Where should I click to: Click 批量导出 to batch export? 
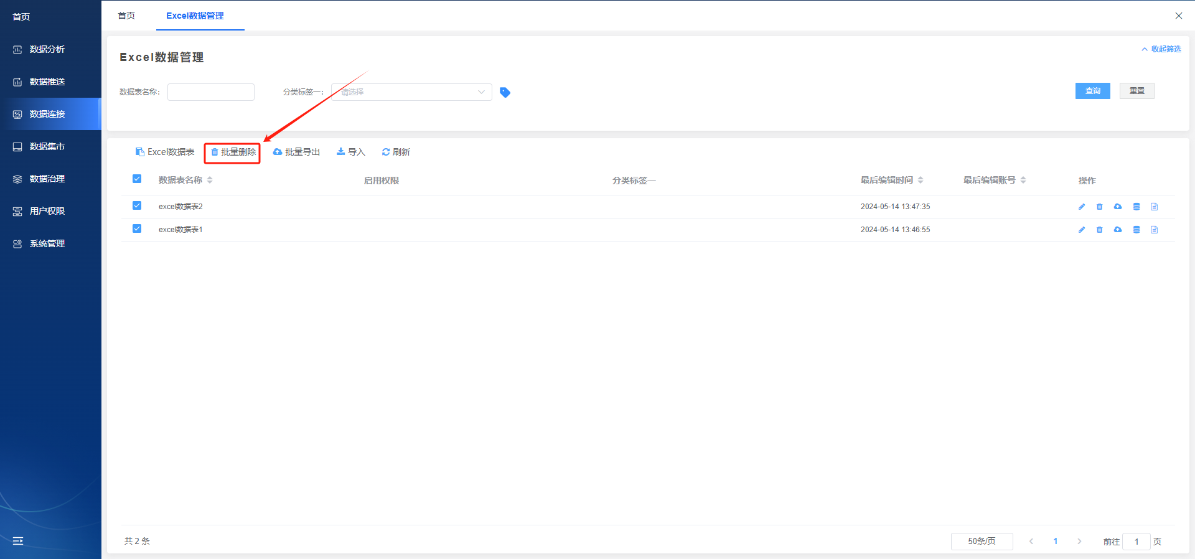click(x=296, y=152)
